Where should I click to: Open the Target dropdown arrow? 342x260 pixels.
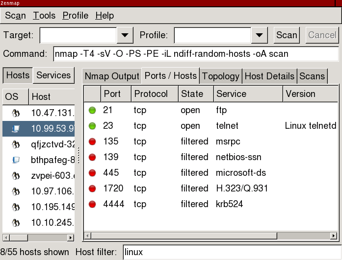(125, 35)
